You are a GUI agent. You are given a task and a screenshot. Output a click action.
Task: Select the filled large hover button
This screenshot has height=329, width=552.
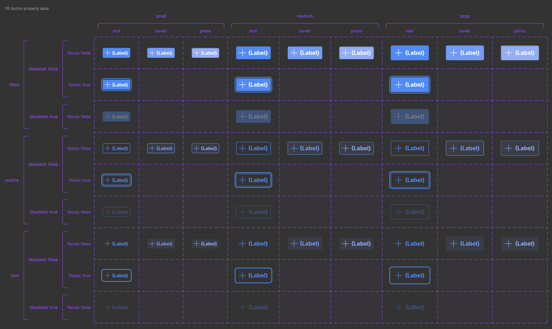pyautogui.click(x=465, y=53)
